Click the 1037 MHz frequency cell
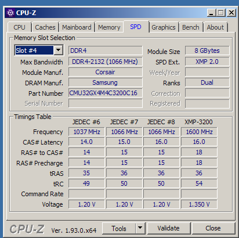Screen dimensions: 239x238 [x=86, y=132]
